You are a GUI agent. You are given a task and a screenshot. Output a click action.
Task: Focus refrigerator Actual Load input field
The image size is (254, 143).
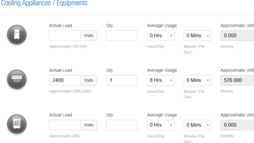point(65,36)
